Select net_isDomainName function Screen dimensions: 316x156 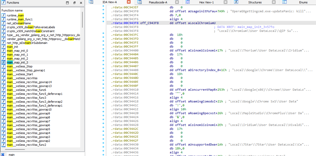pyautogui.click(x=19, y=23)
